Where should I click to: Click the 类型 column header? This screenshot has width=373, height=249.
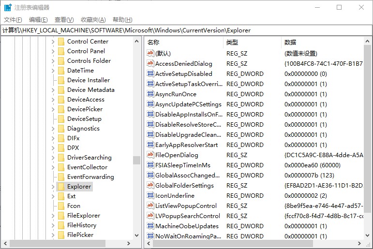(x=232, y=43)
